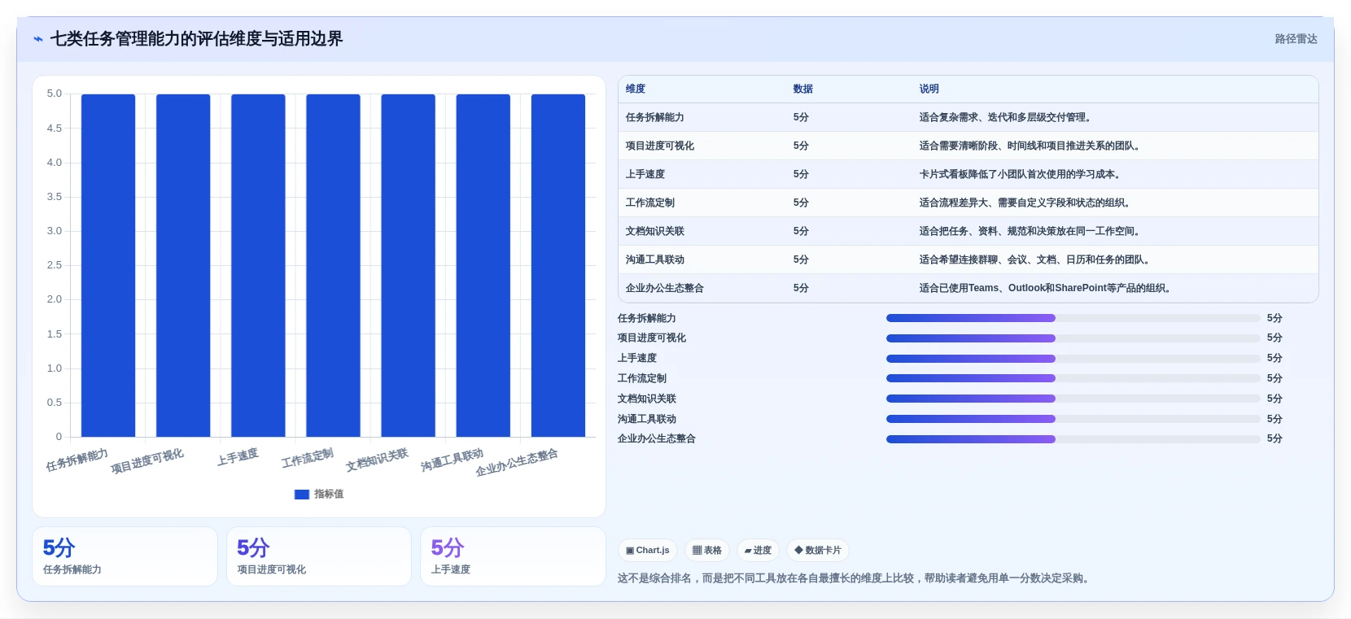Click the 指标值 legend label
This screenshot has height=619, width=1351.
tap(329, 495)
